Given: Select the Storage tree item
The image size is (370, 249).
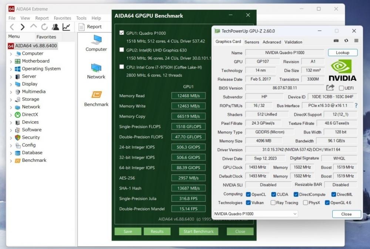Looking at the screenshot, I should point(27,99).
